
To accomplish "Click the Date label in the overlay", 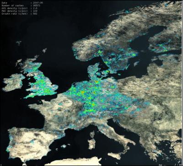I will click(4, 3).
